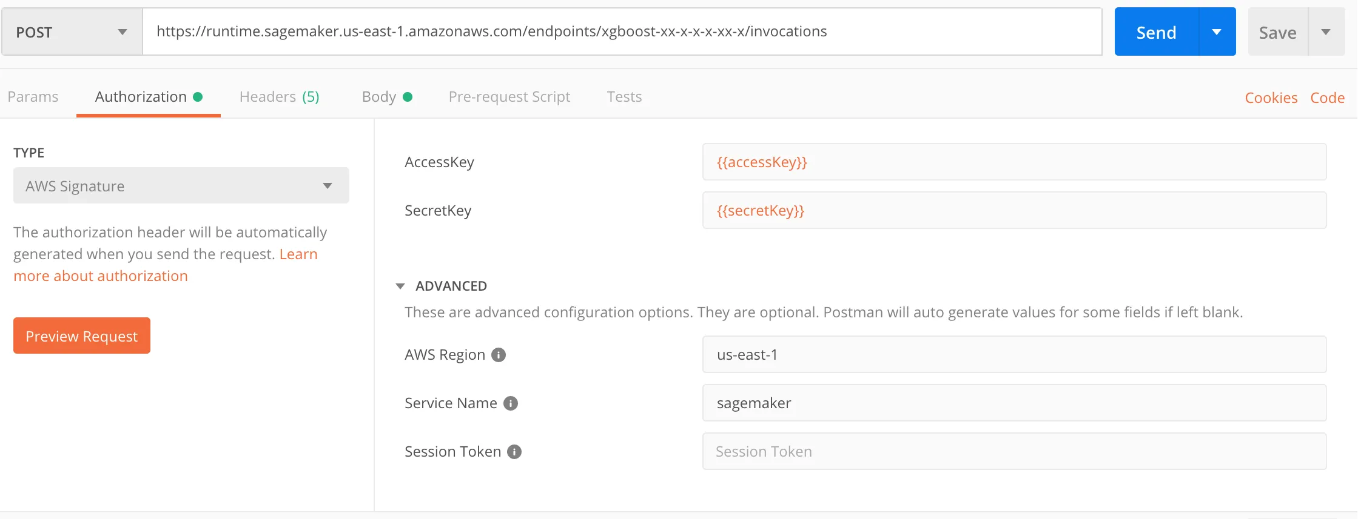Click the Save button
Viewport: 1358px width, 519px height.
click(x=1277, y=32)
